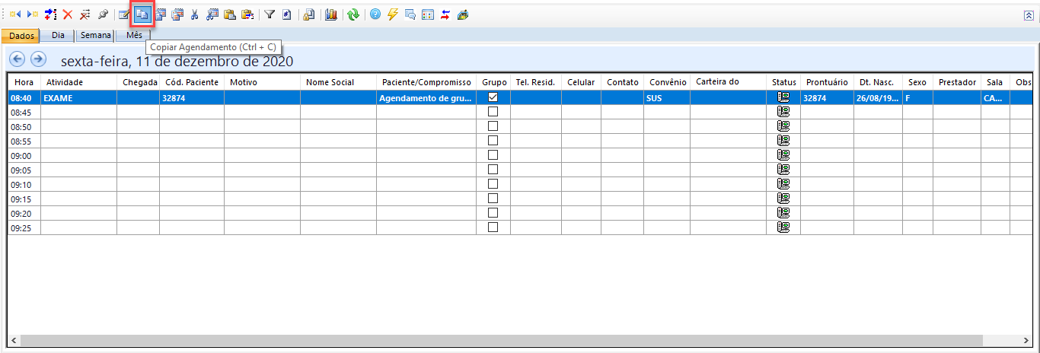Click the calendar copy icon with orange-lined pages

[178, 14]
